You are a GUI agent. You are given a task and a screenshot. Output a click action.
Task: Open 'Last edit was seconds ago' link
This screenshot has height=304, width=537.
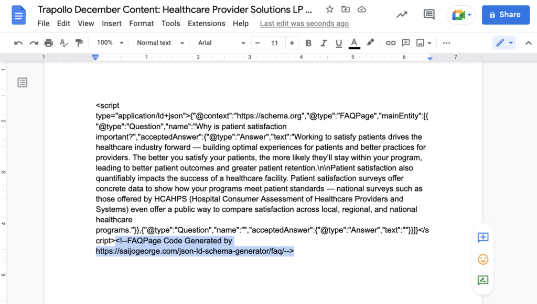coord(304,24)
